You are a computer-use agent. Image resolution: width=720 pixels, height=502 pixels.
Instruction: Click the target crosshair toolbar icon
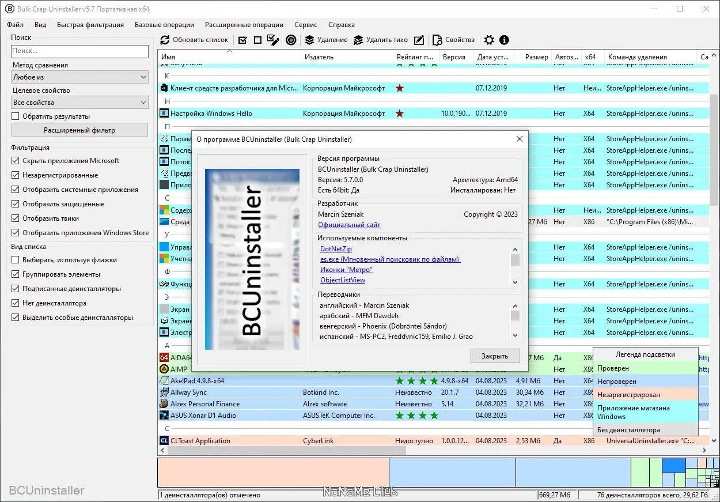pos(291,40)
